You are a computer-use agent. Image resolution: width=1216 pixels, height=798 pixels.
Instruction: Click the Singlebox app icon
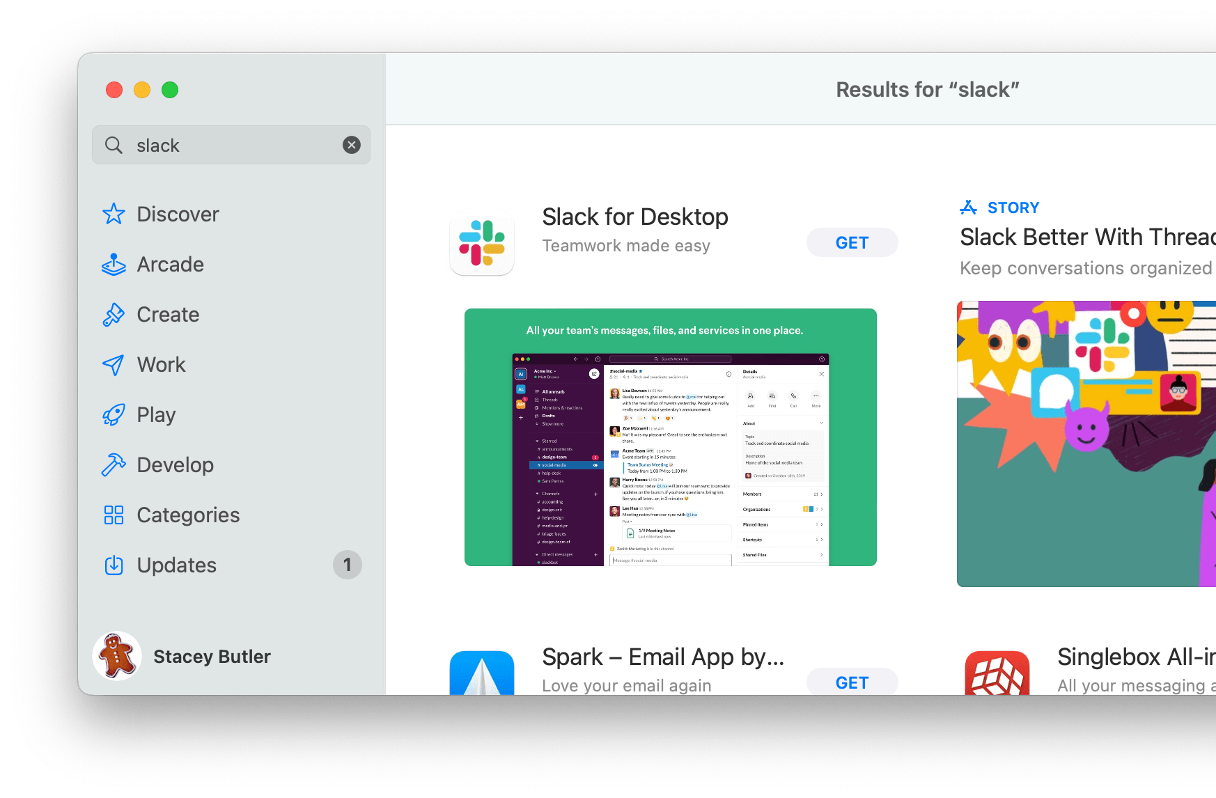997,672
